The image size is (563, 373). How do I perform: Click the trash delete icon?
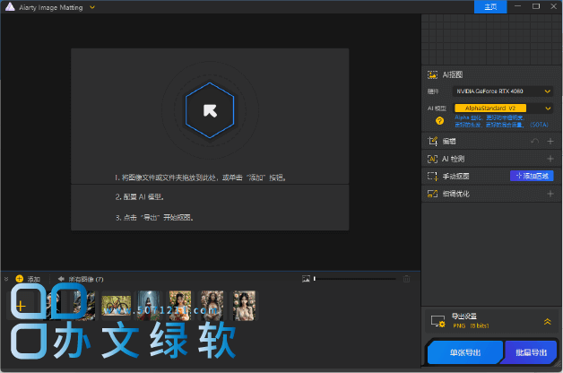406,279
